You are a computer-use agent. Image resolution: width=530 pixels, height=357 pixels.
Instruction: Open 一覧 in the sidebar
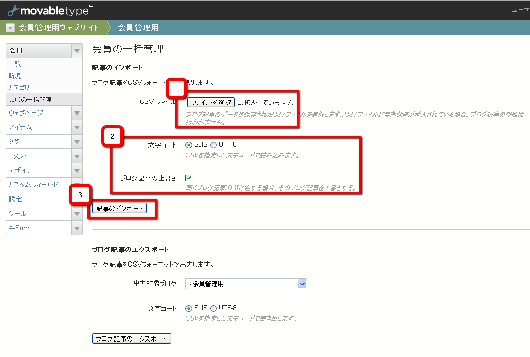14,64
